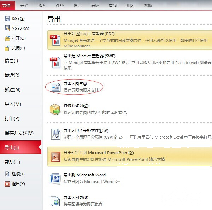The height and width of the screenshot is (210, 212).
Task: Click the Close folder icon
Action: click(7, 48)
